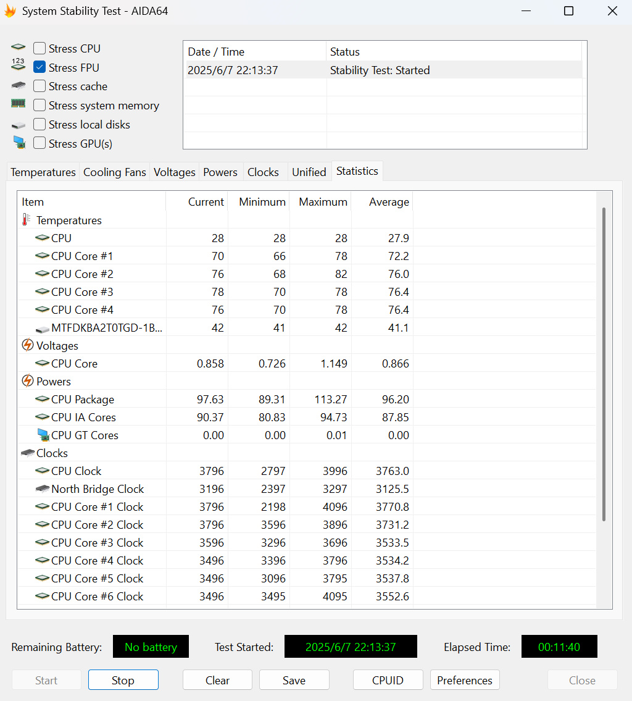Click the lightning icon next to Voltages group
Viewport: 632px width, 701px height.
tap(27, 345)
